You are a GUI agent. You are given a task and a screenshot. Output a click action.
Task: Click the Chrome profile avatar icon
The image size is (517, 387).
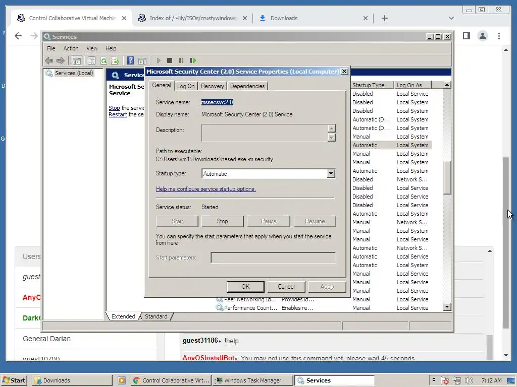482,36
